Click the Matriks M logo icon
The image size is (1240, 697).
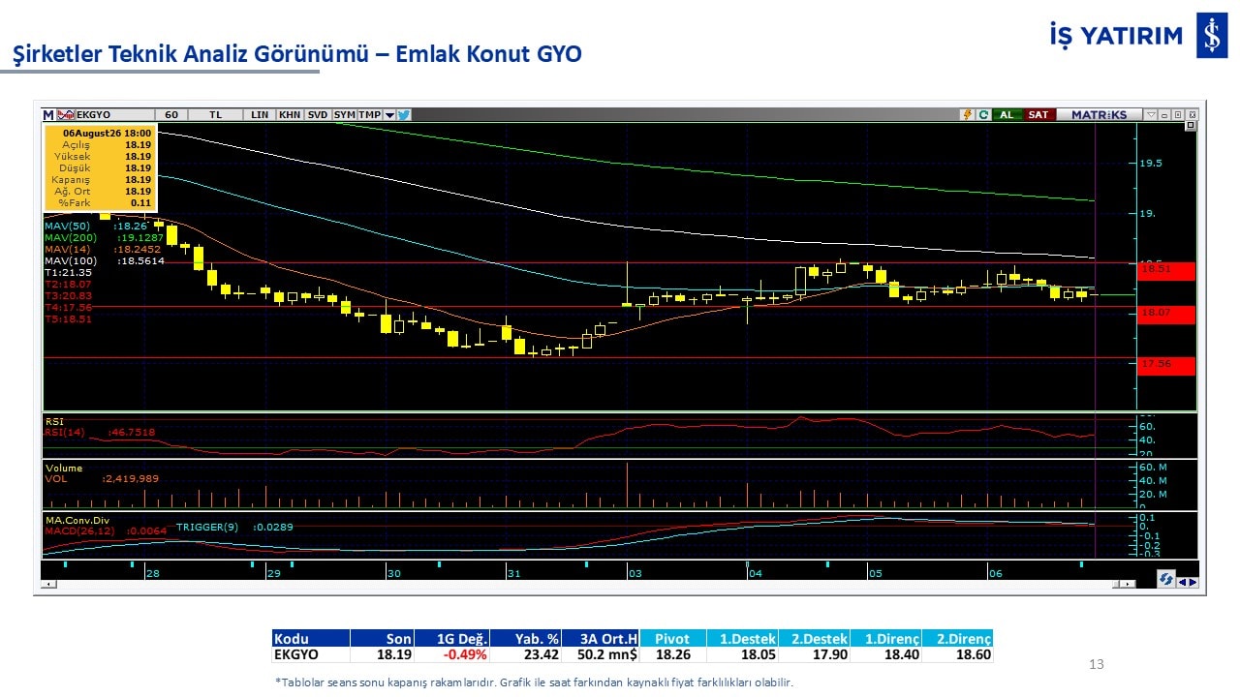pos(48,114)
